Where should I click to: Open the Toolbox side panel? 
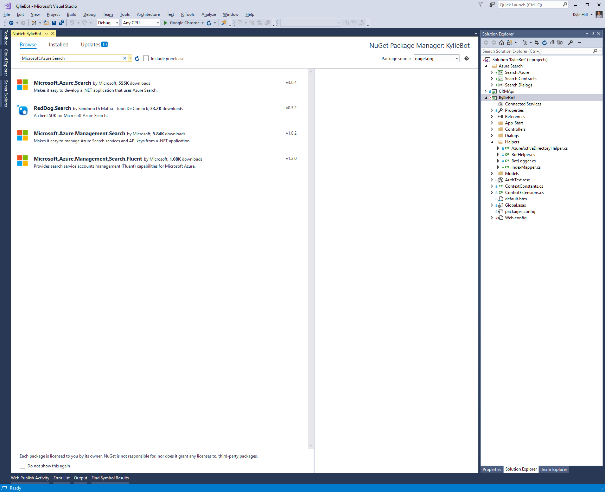click(6, 37)
